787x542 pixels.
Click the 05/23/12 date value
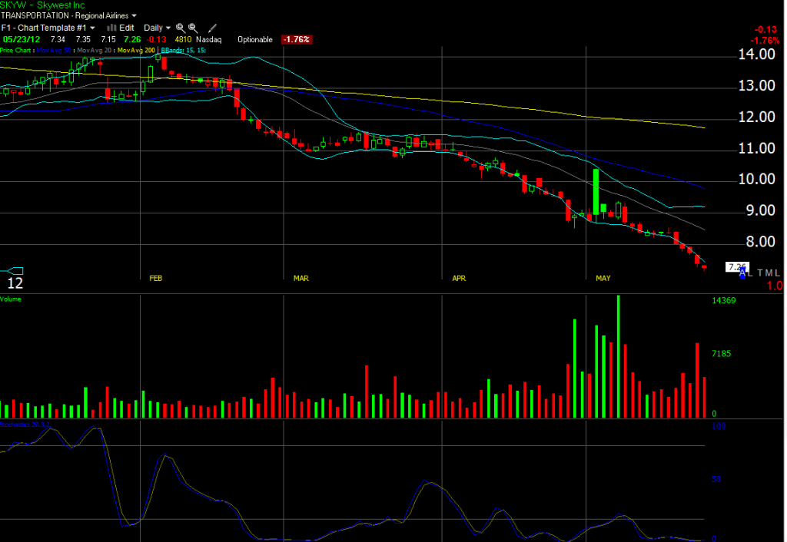[21, 40]
